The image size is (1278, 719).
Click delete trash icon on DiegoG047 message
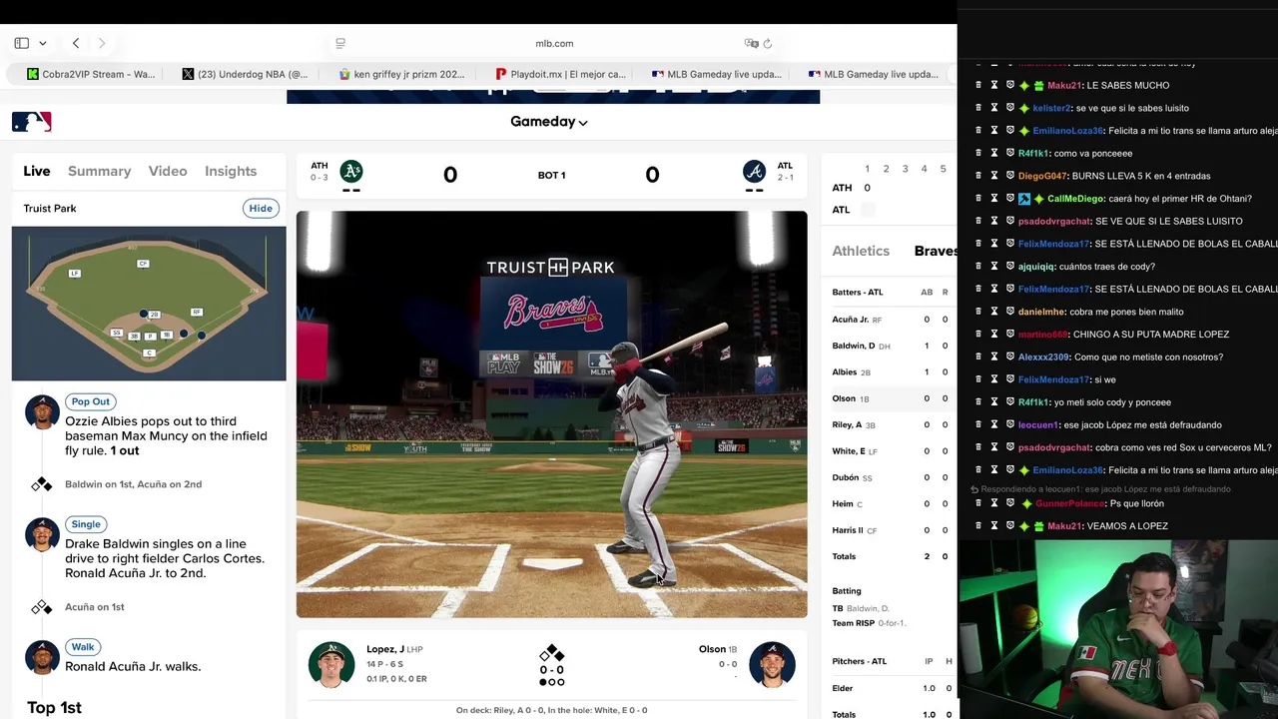pyautogui.click(x=977, y=176)
